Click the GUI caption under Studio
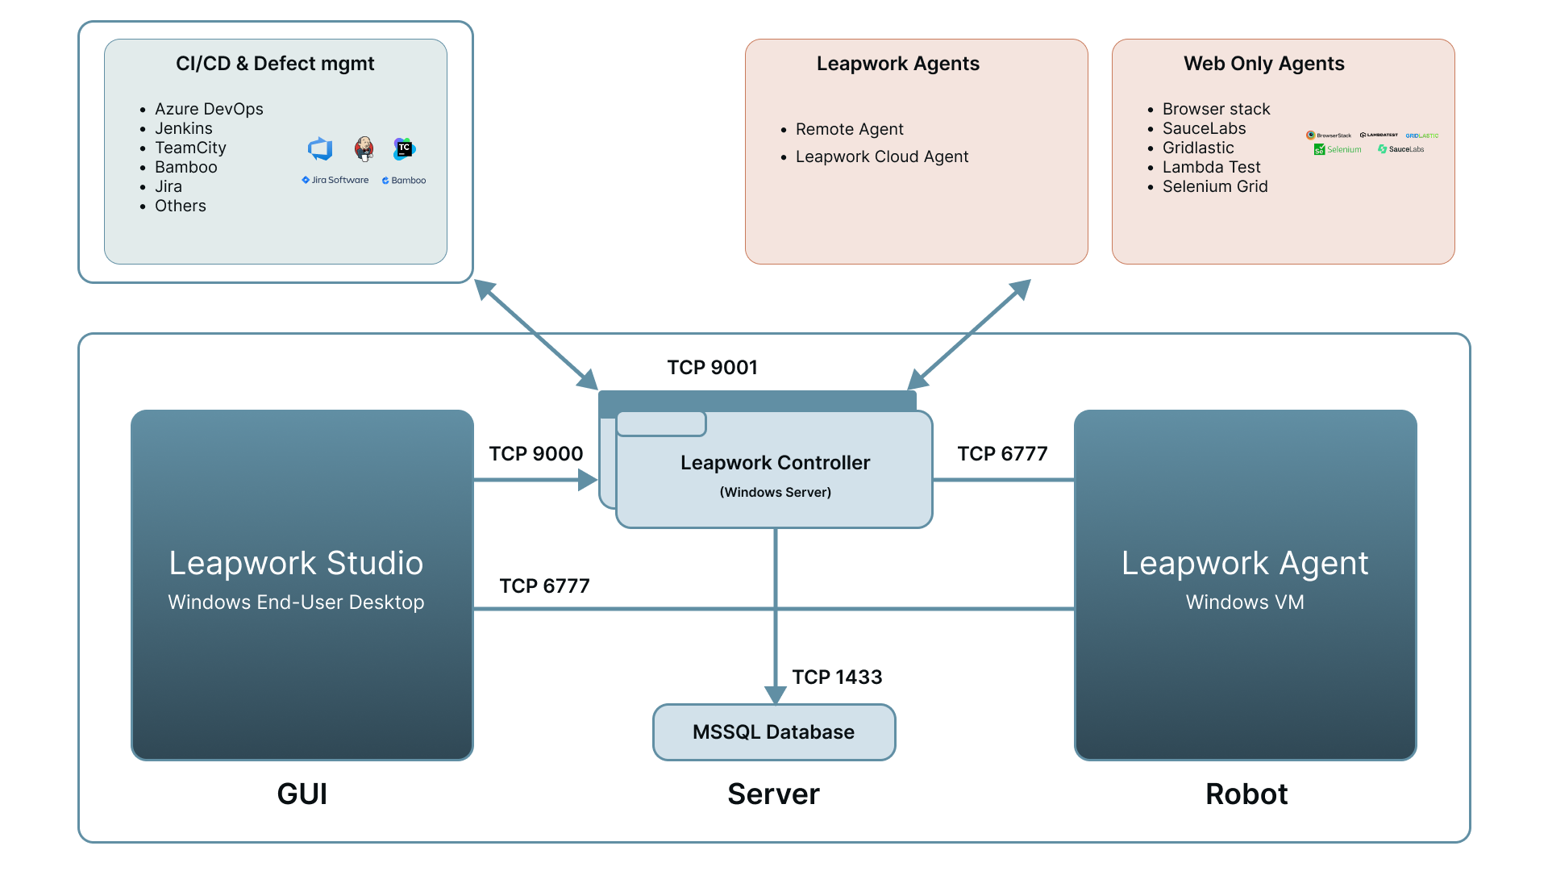The image size is (1548, 871). coord(302,794)
